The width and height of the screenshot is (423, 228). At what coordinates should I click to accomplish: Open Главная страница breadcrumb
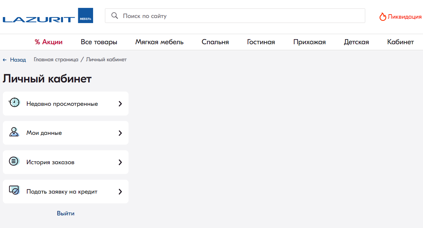tap(56, 59)
